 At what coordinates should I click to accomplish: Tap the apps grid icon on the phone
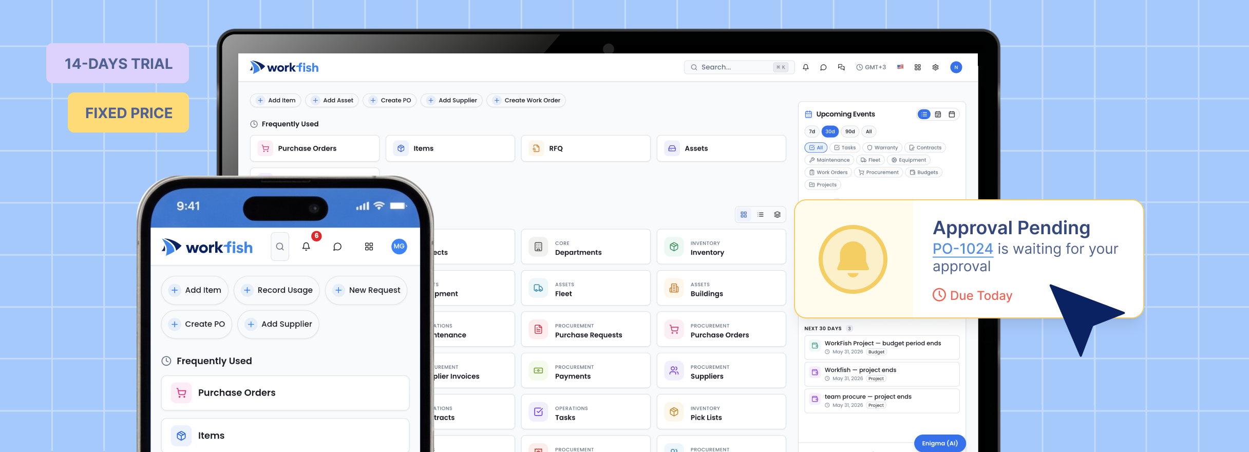[x=369, y=247]
